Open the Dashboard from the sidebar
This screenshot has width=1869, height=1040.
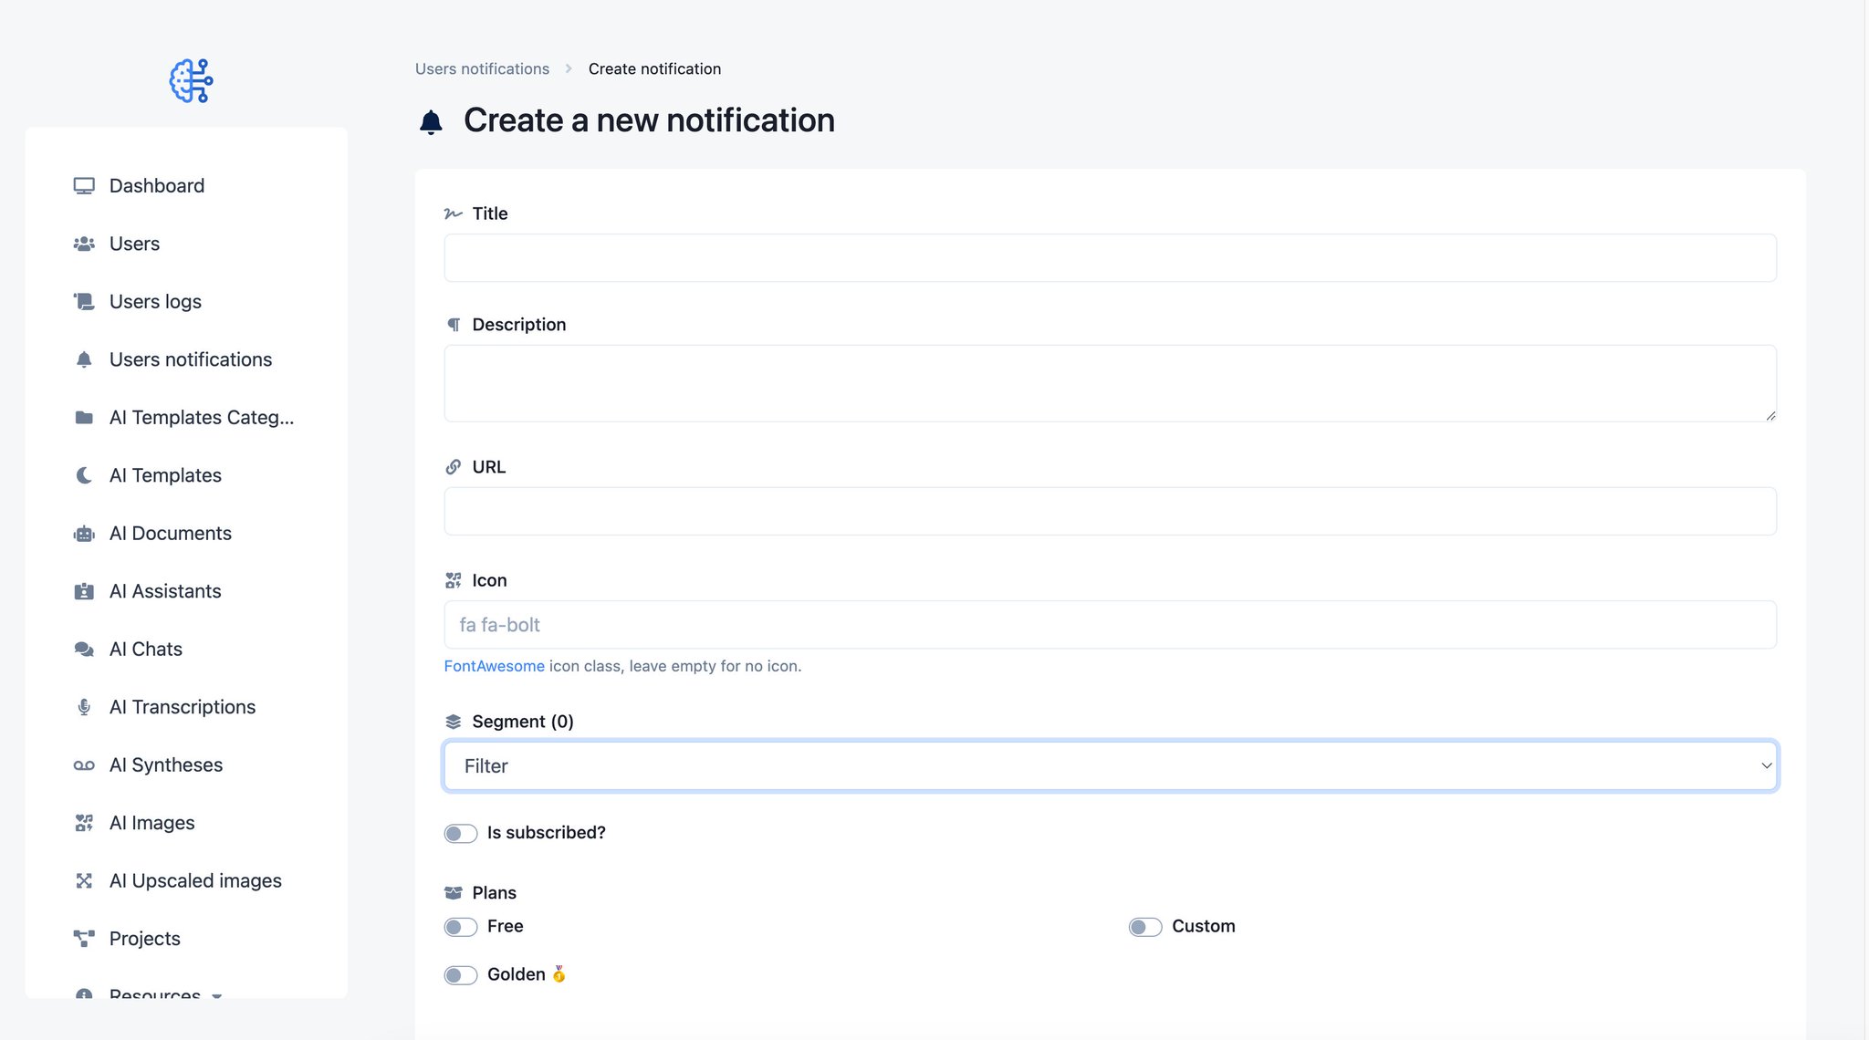click(156, 185)
